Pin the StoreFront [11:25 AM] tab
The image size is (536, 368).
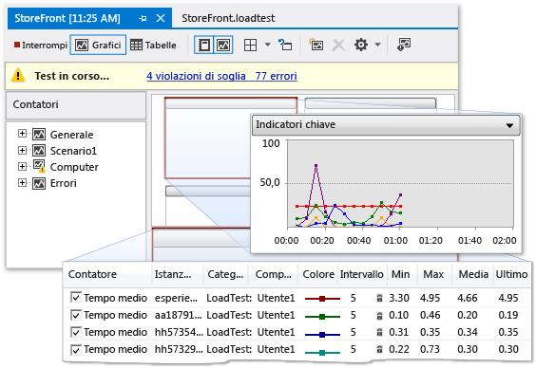coord(143,18)
